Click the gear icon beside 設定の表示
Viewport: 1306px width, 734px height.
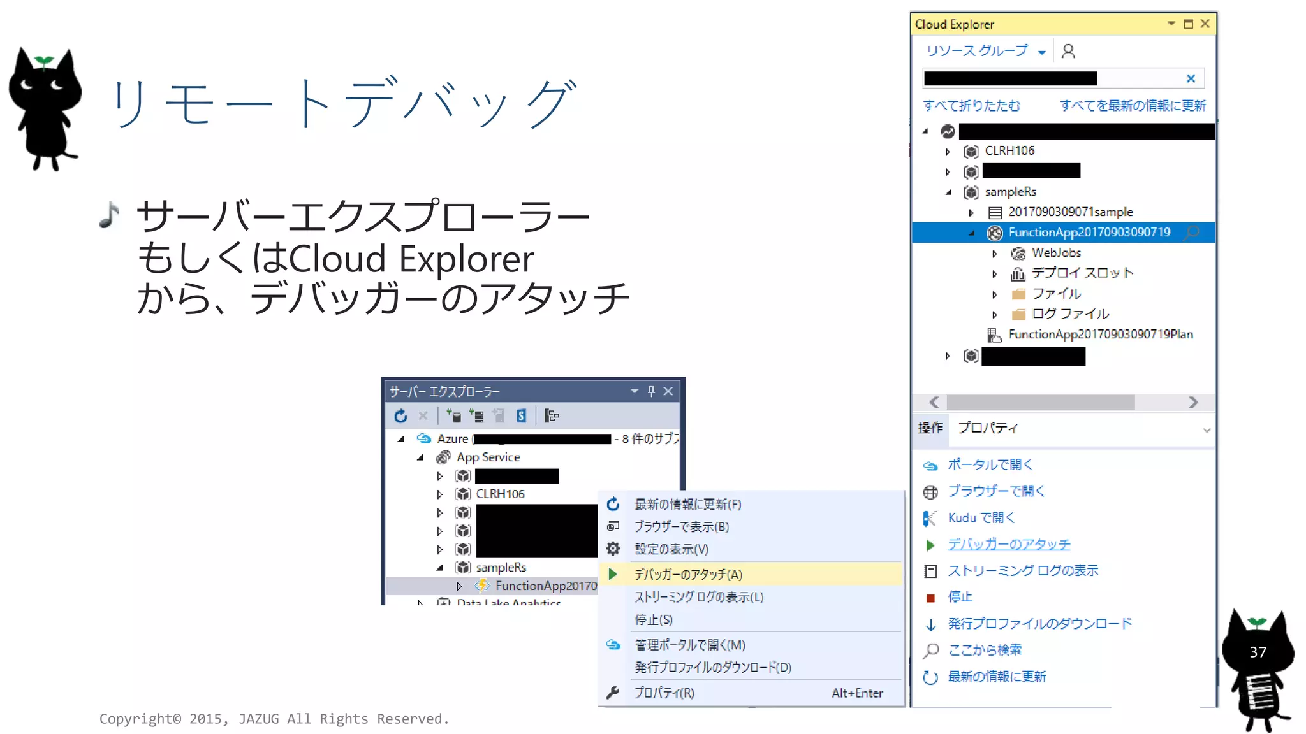pyautogui.click(x=613, y=549)
